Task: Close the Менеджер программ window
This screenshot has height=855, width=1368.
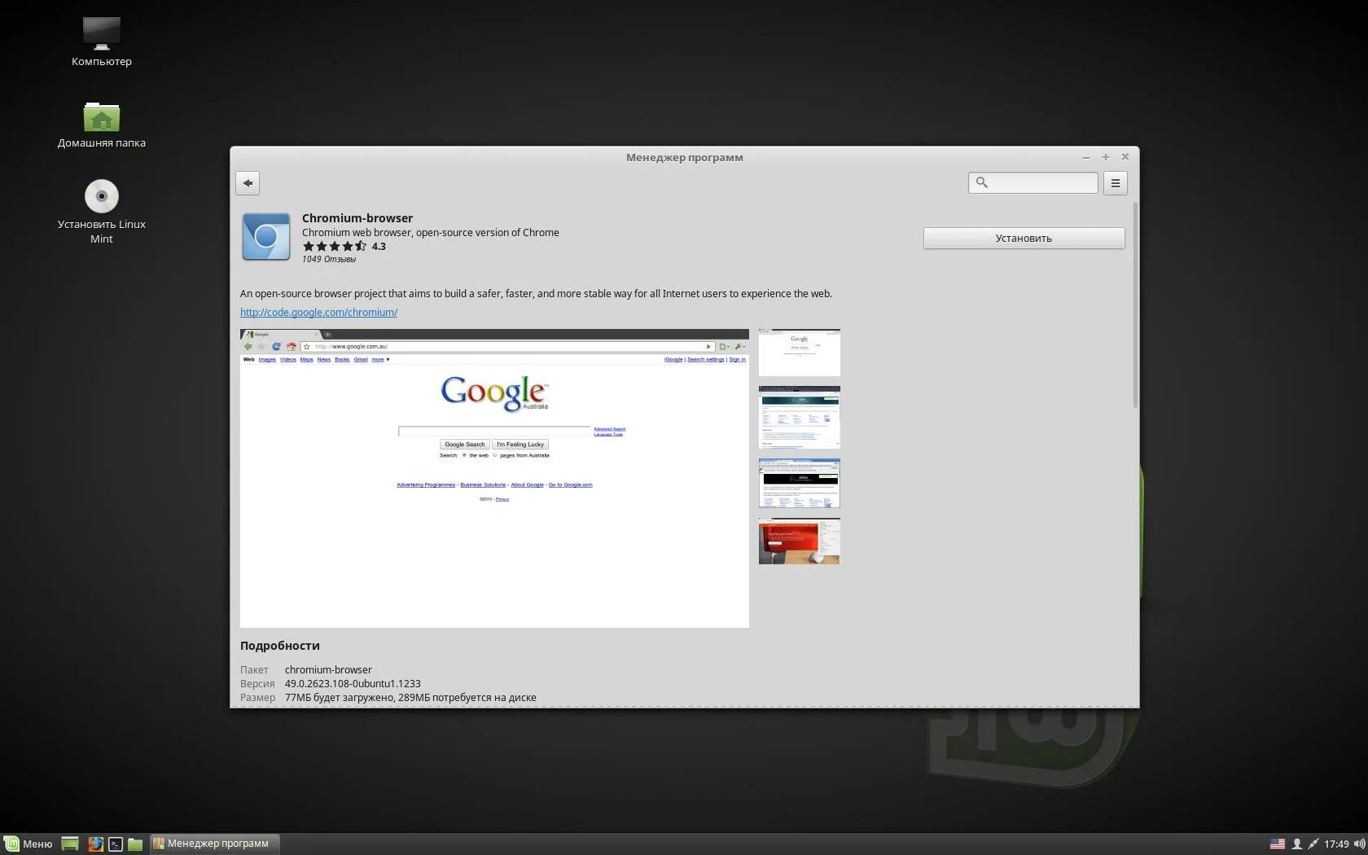Action: [x=1125, y=157]
